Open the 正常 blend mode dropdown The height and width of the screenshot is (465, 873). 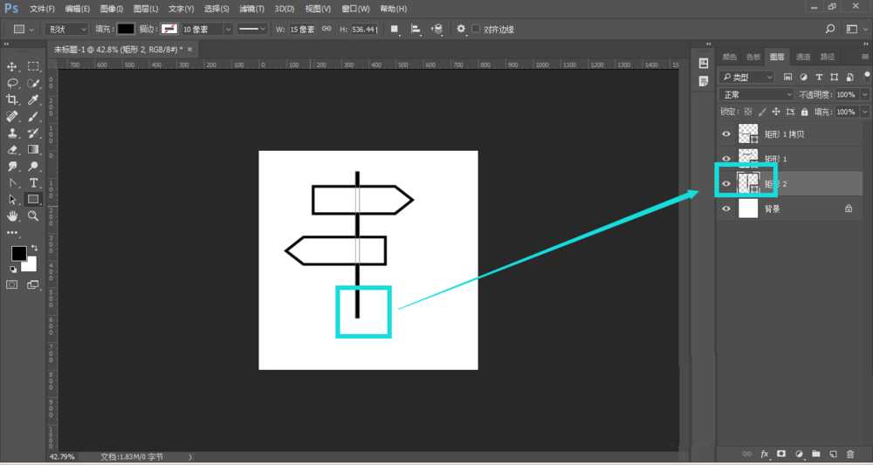point(756,94)
